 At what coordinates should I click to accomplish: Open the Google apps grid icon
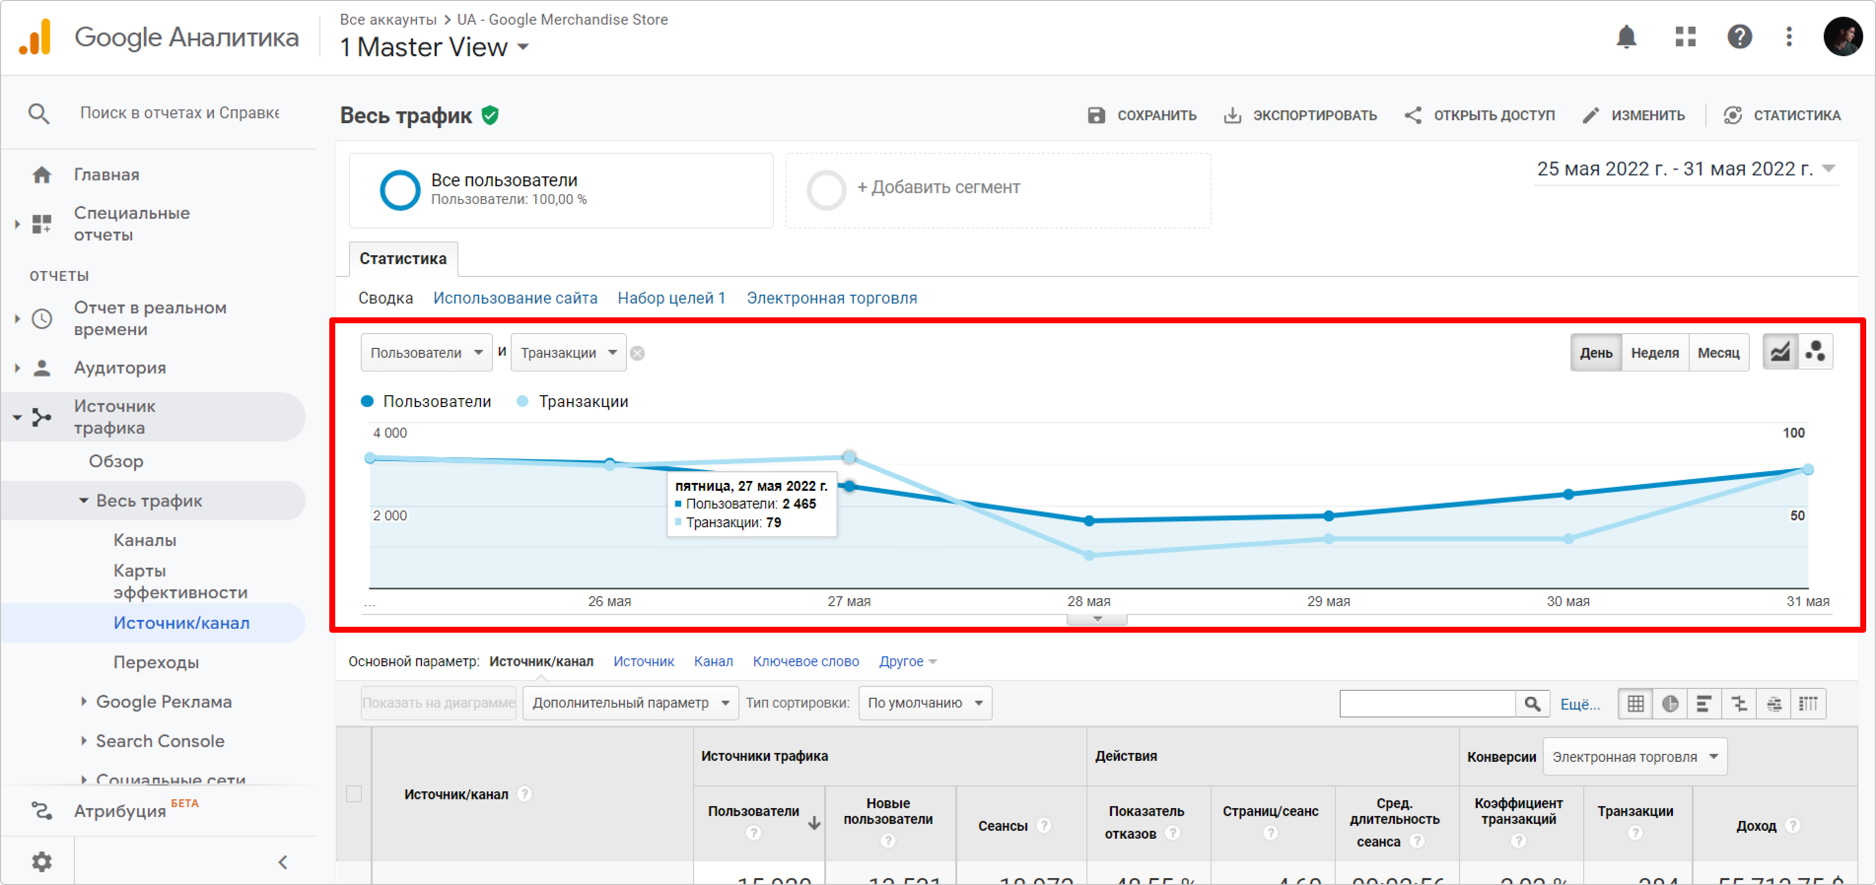point(1685,36)
